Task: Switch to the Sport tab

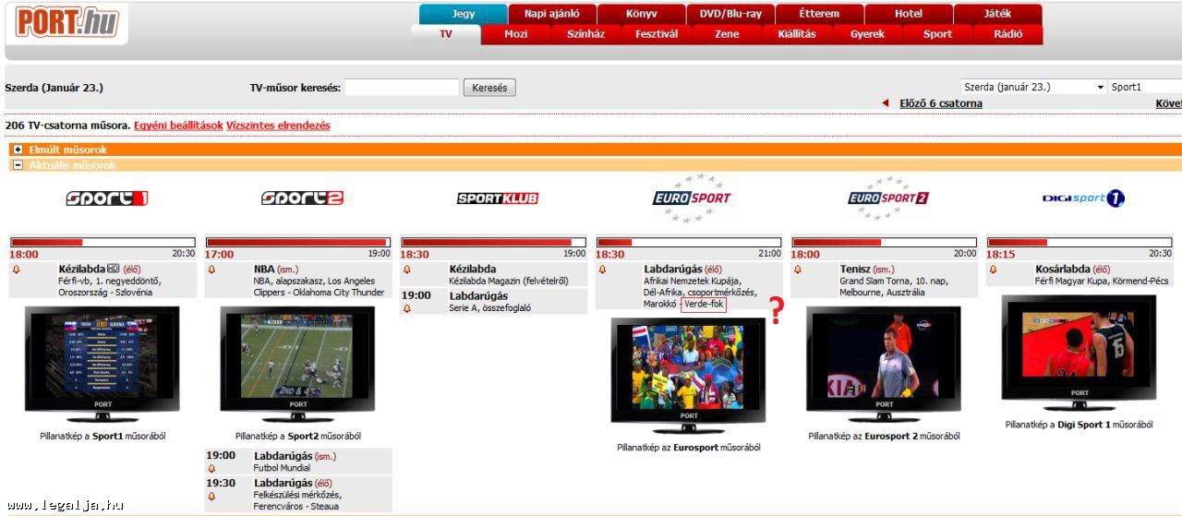Action: tap(937, 34)
